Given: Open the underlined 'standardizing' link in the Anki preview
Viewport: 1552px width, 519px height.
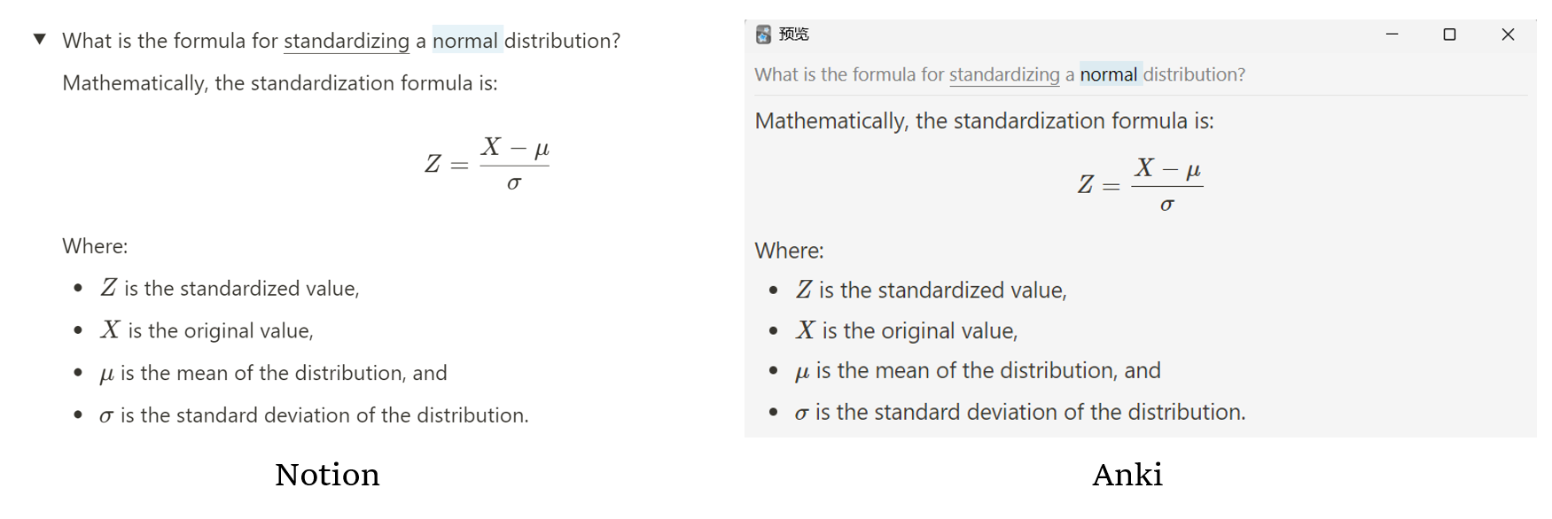Looking at the screenshot, I should (1002, 75).
